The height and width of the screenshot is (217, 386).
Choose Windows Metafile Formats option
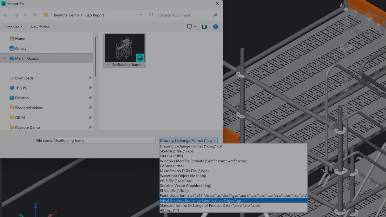[233, 161]
